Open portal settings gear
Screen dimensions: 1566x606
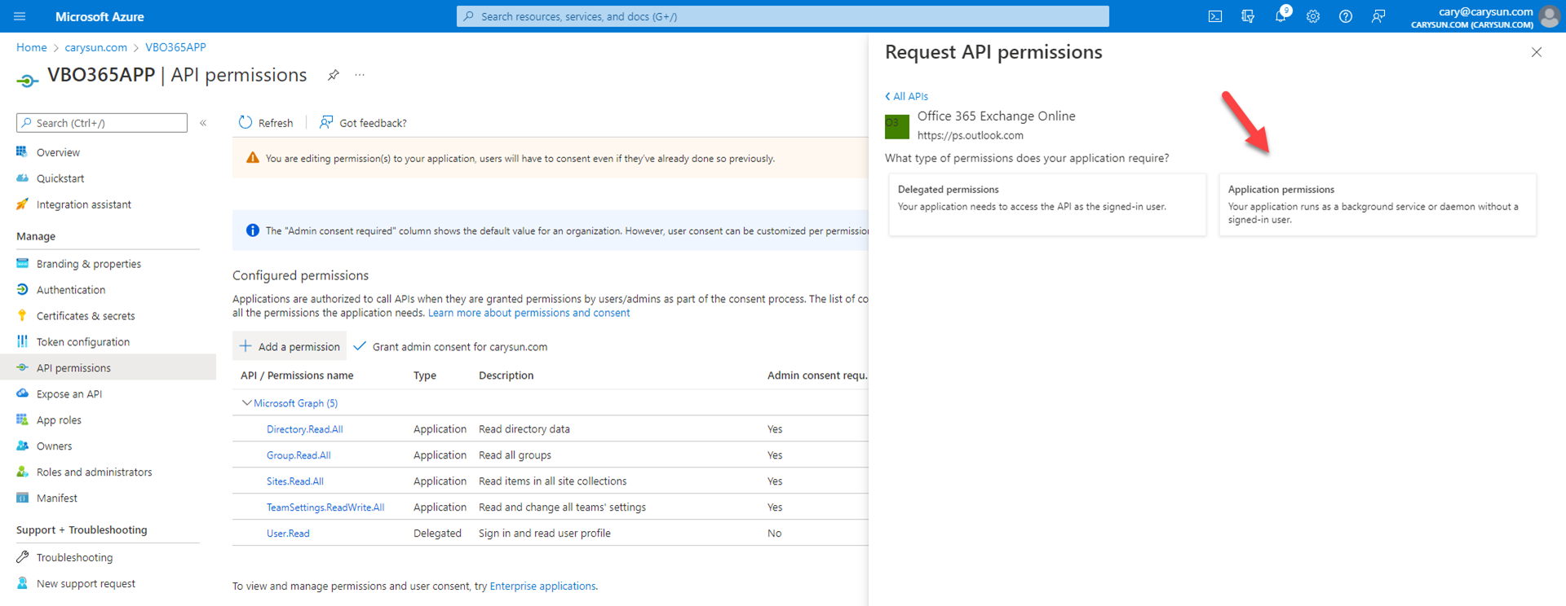[1313, 16]
